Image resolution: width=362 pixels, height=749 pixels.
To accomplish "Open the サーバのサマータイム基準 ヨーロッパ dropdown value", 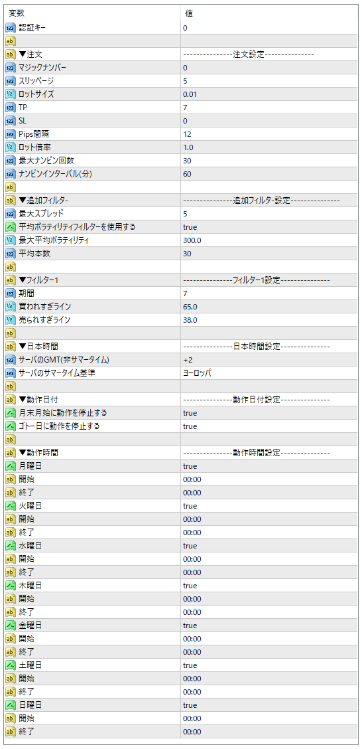I will pos(269,374).
